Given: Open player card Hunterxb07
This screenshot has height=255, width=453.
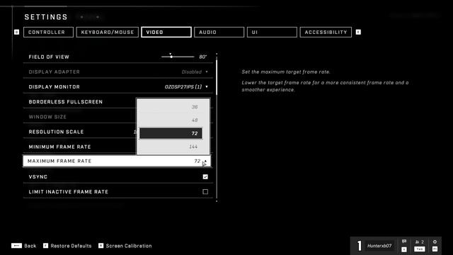Looking at the screenshot, I should click(x=379, y=246).
